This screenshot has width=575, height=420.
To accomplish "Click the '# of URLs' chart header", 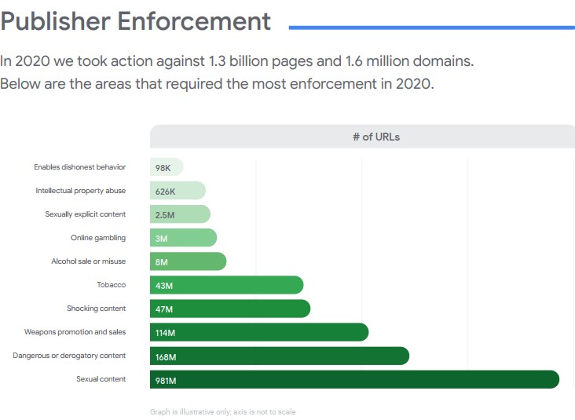I will [x=375, y=137].
